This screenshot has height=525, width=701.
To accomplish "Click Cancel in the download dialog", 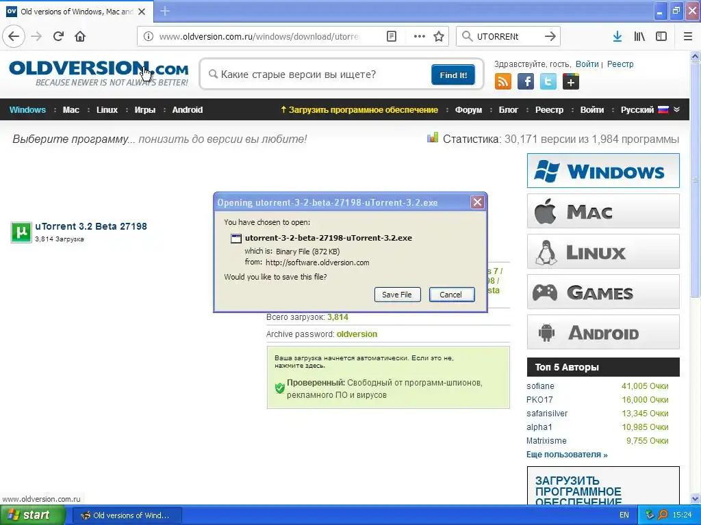I will coord(452,295).
